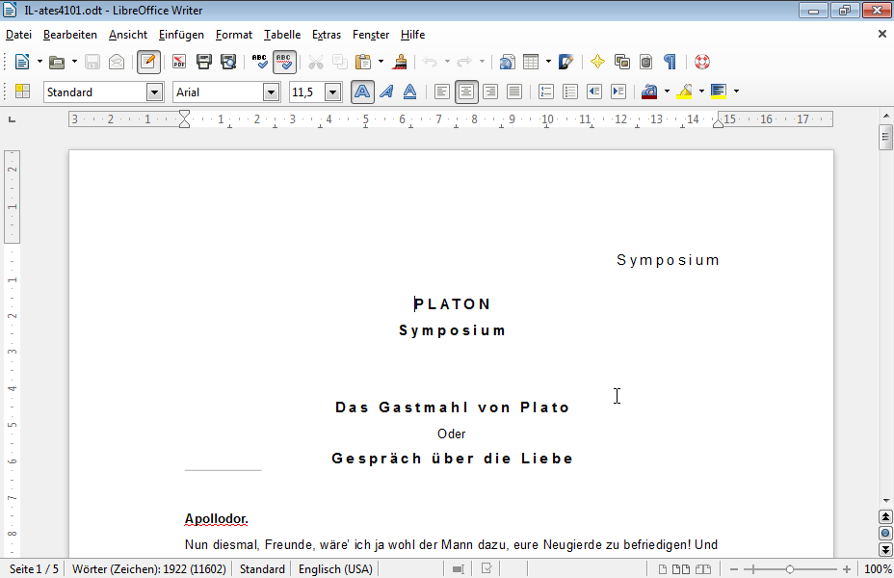Insert a Table icon
Image resolution: width=894 pixels, height=578 pixels.
pos(531,62)
